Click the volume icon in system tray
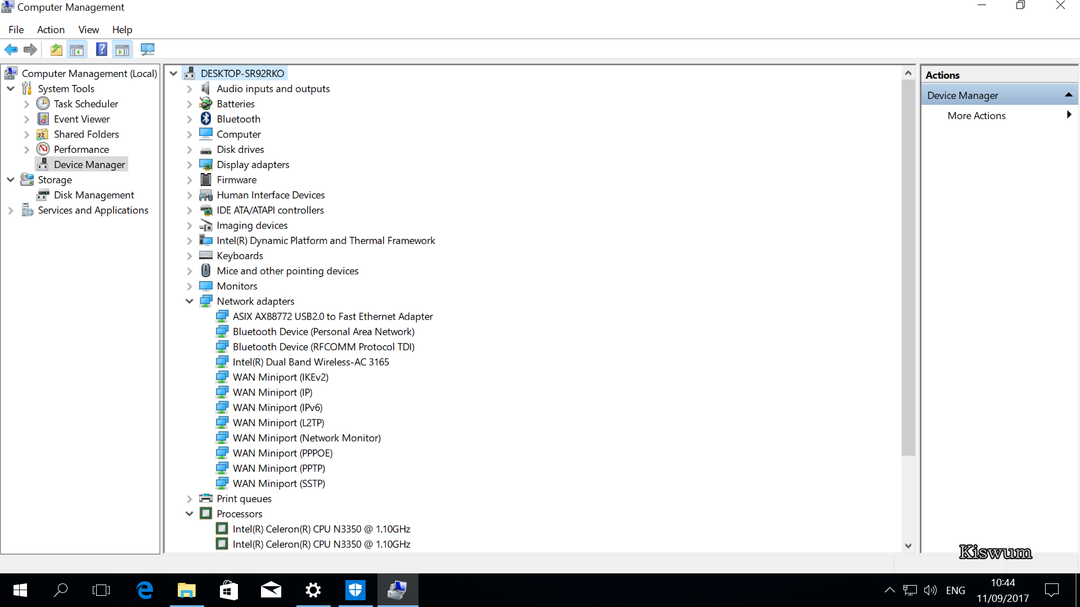Screen dimensions: 1080x607 [930, 590]
